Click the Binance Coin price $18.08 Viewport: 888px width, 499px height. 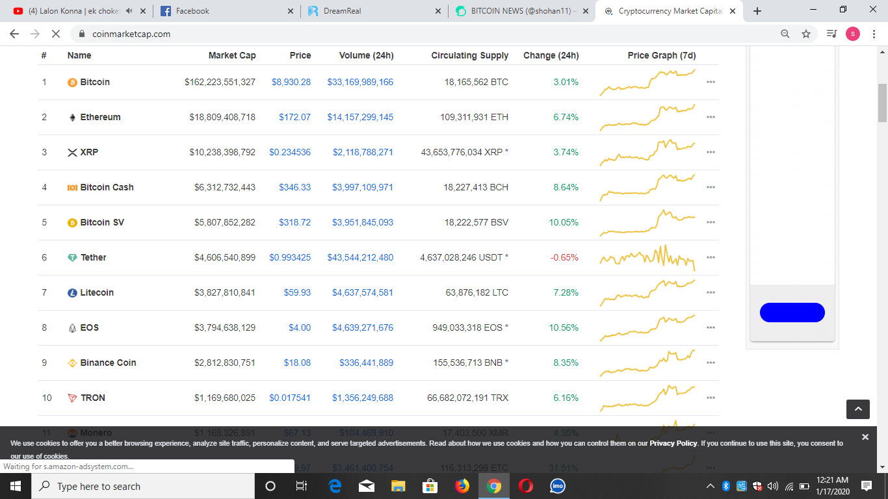pos(297,363)
